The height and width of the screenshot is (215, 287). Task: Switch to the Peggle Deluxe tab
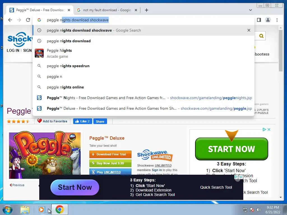pos(40,10)
